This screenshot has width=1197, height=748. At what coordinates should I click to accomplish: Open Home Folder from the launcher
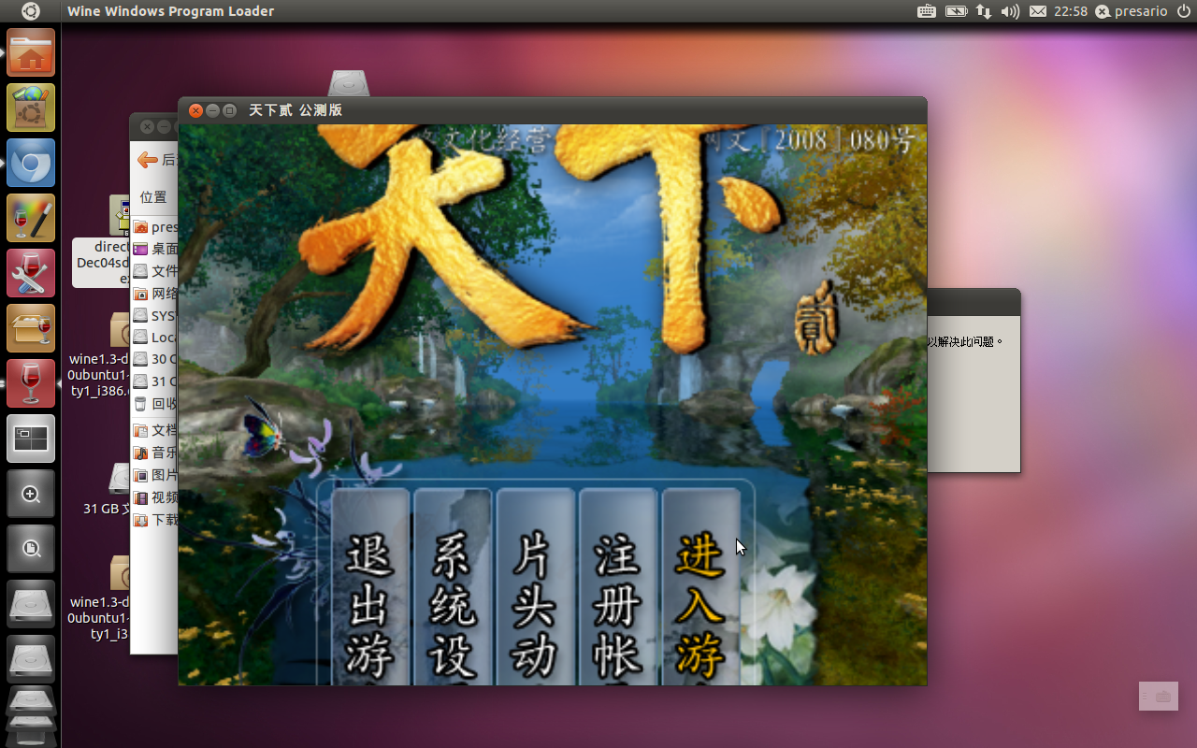click(x=31, y=52)
